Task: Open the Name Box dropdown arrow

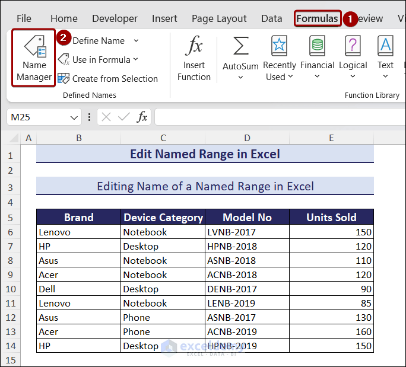Action: (x=74, y=117)
